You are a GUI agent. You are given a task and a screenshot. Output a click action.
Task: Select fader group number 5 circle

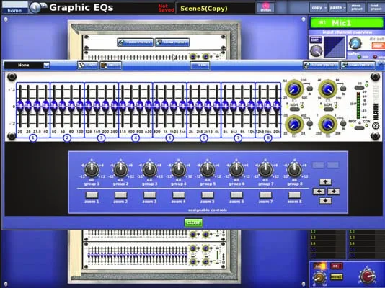point(169,138)
